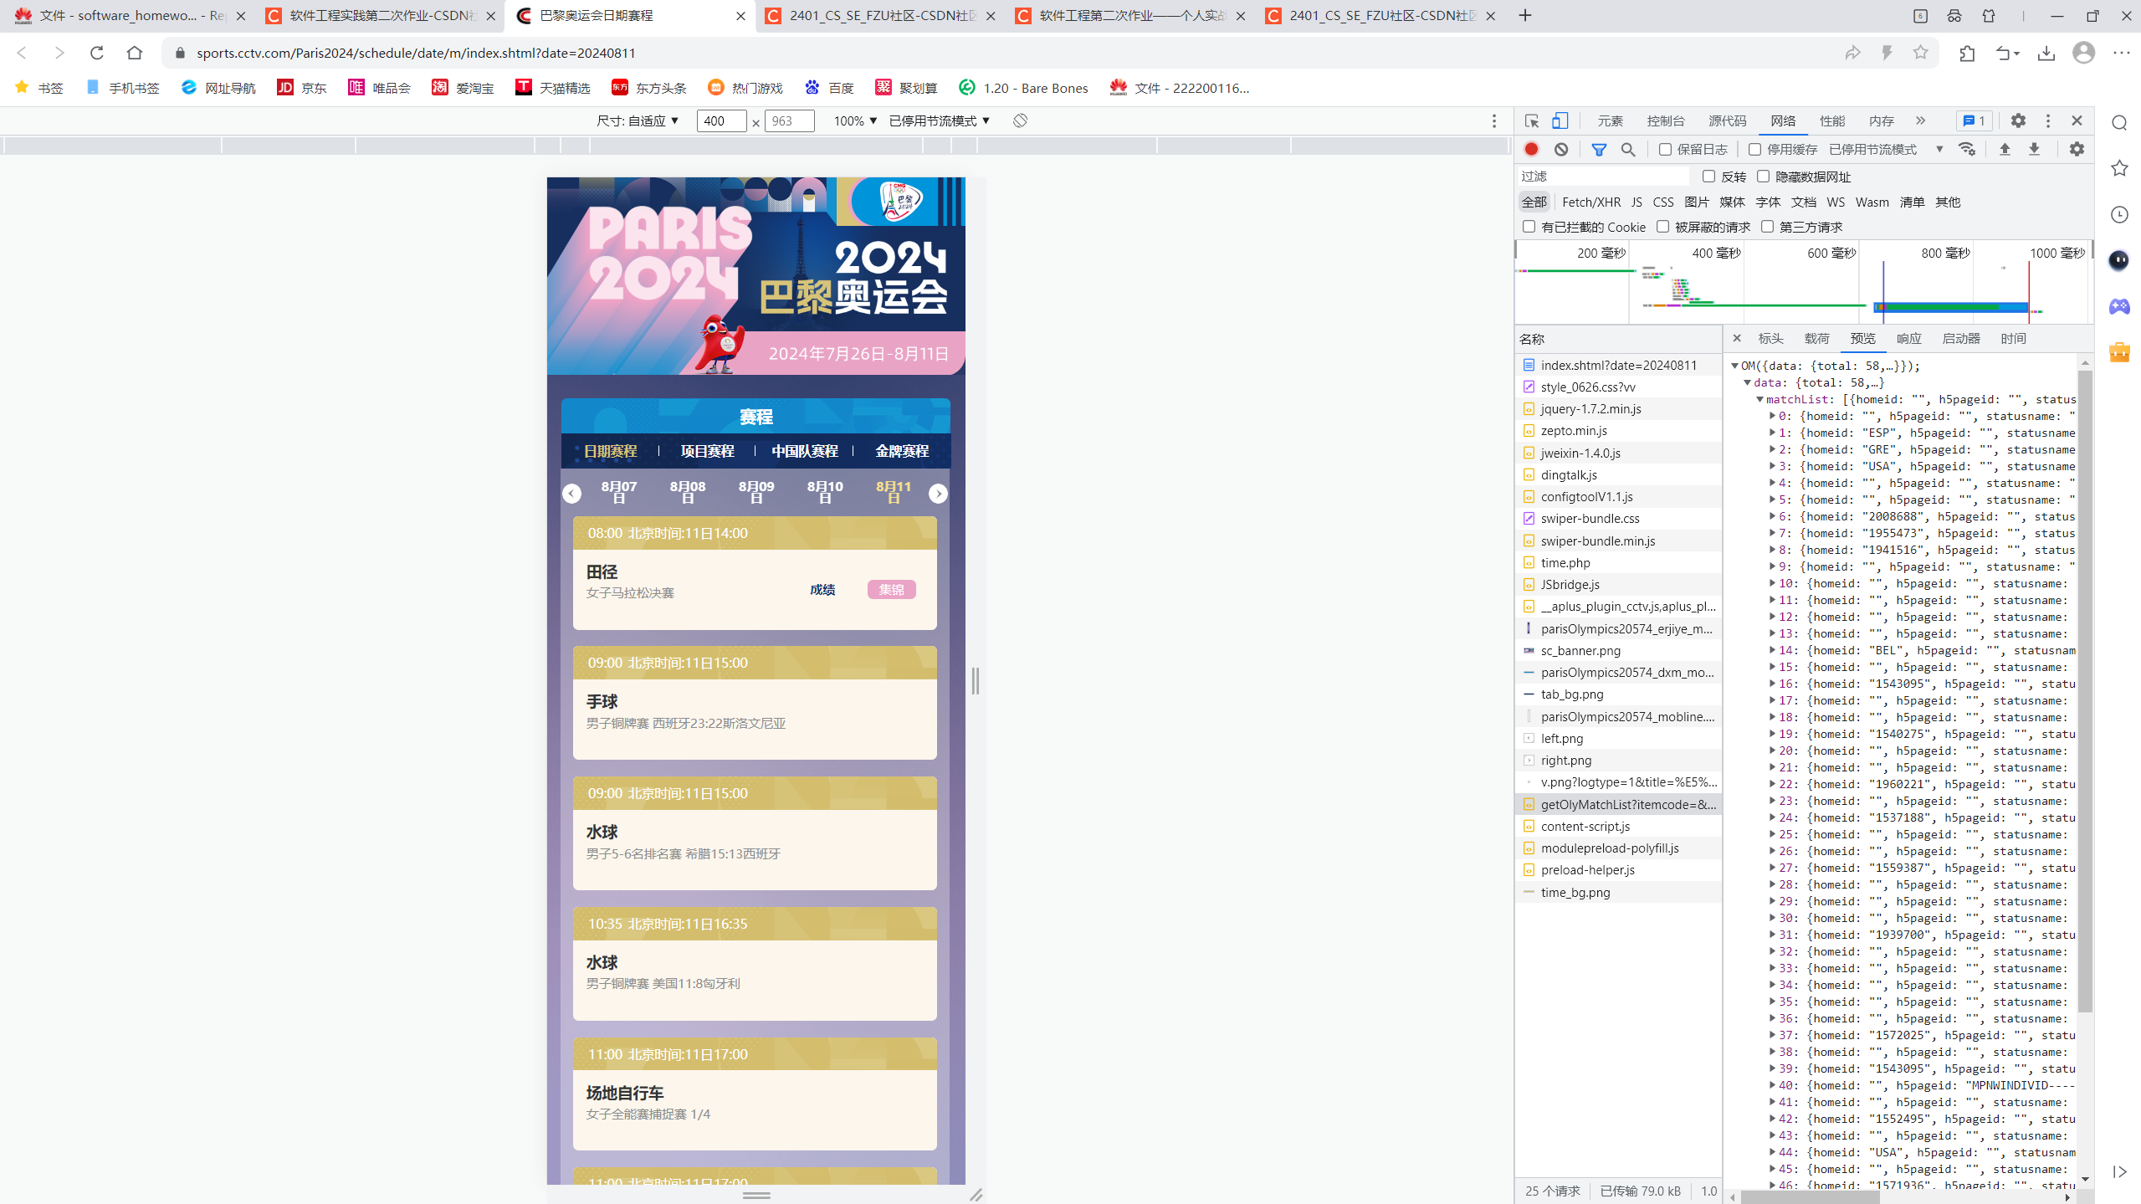Open the 源代码 panel
Screen dimensions: 2141x1204
click(1728, 121)
